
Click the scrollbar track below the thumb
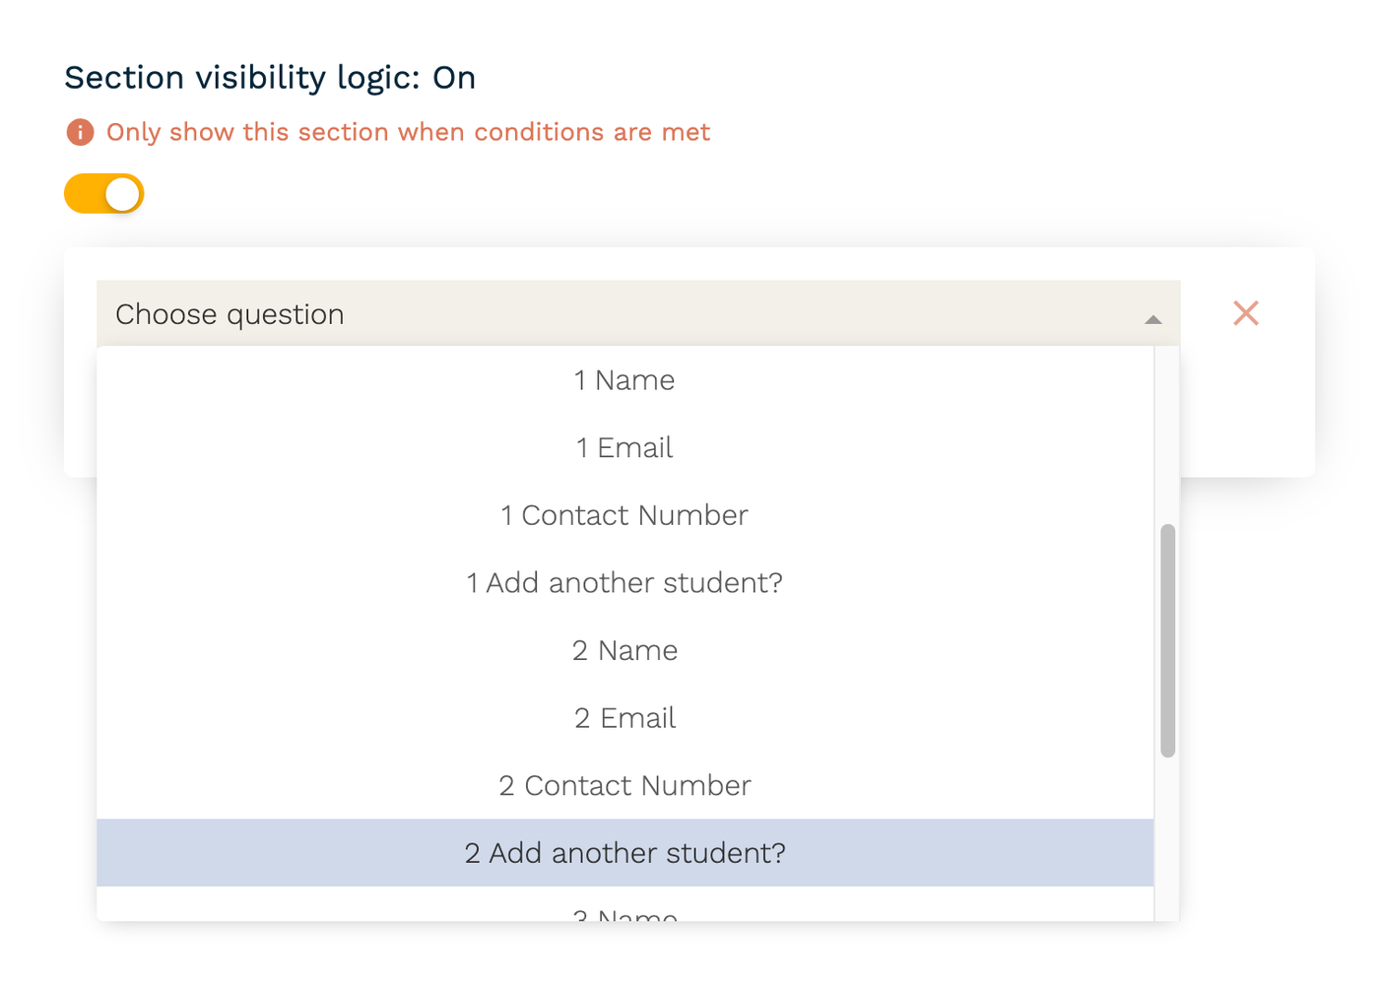[1168, 837]
